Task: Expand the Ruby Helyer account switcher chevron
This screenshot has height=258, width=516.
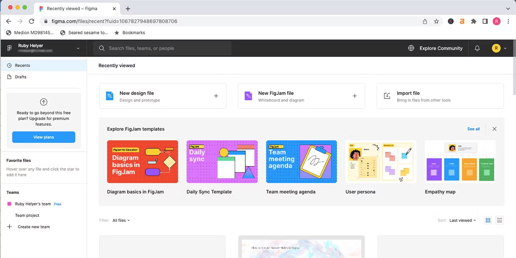Action: pyautogui.click(x=78, y=49)
